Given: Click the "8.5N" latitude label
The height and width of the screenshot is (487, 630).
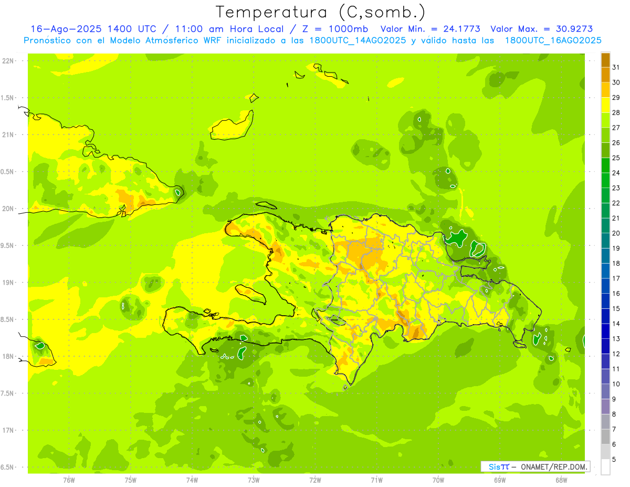Looking at the screenshot, I should click(7, 319).
